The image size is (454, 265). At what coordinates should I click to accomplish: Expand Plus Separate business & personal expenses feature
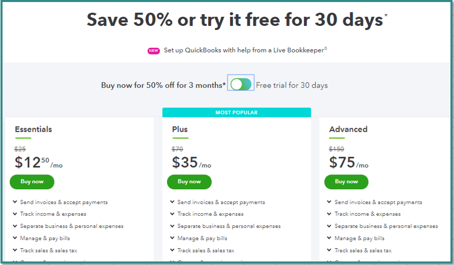click(229, 226)
